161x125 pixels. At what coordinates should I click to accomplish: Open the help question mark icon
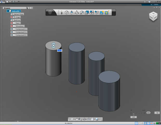149,2
